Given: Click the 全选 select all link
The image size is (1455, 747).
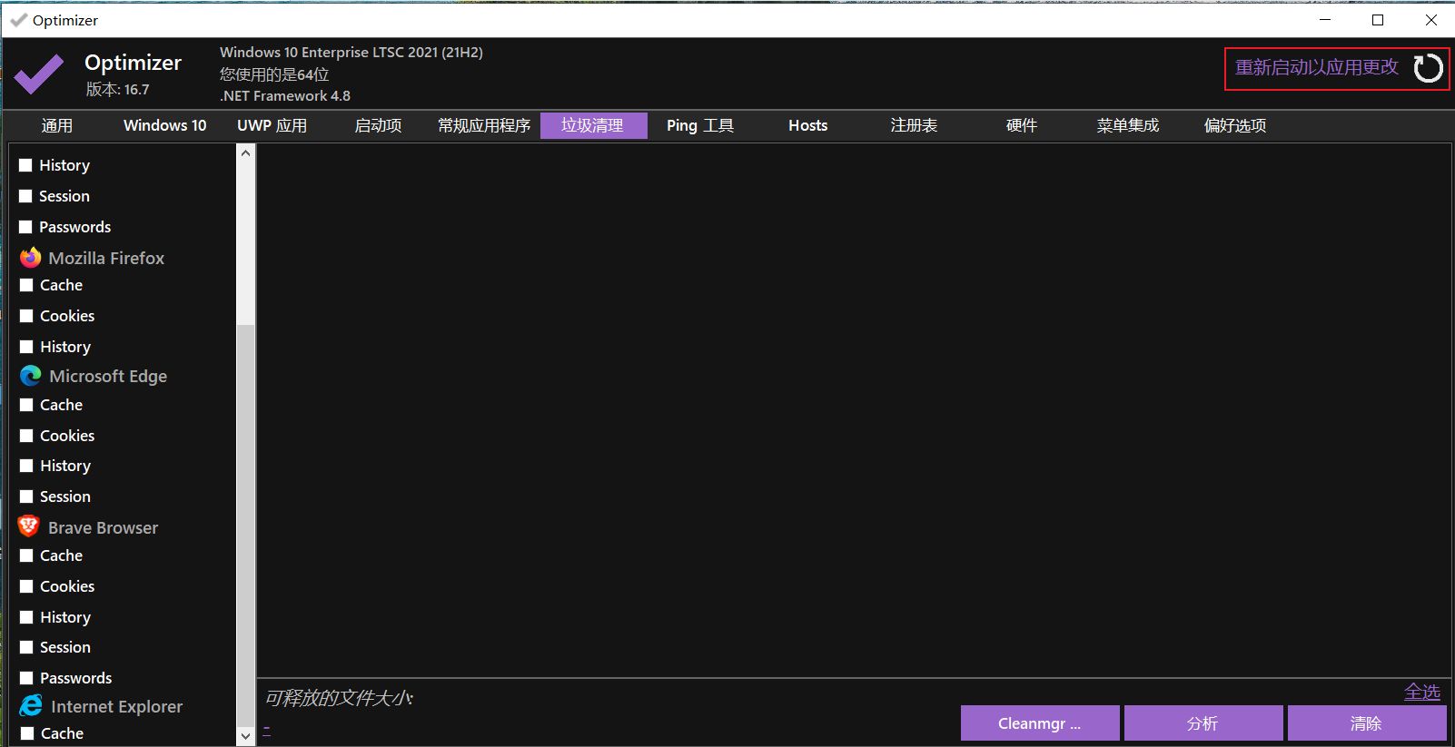Looking at the screenshot, I should tap(1421, 692).
